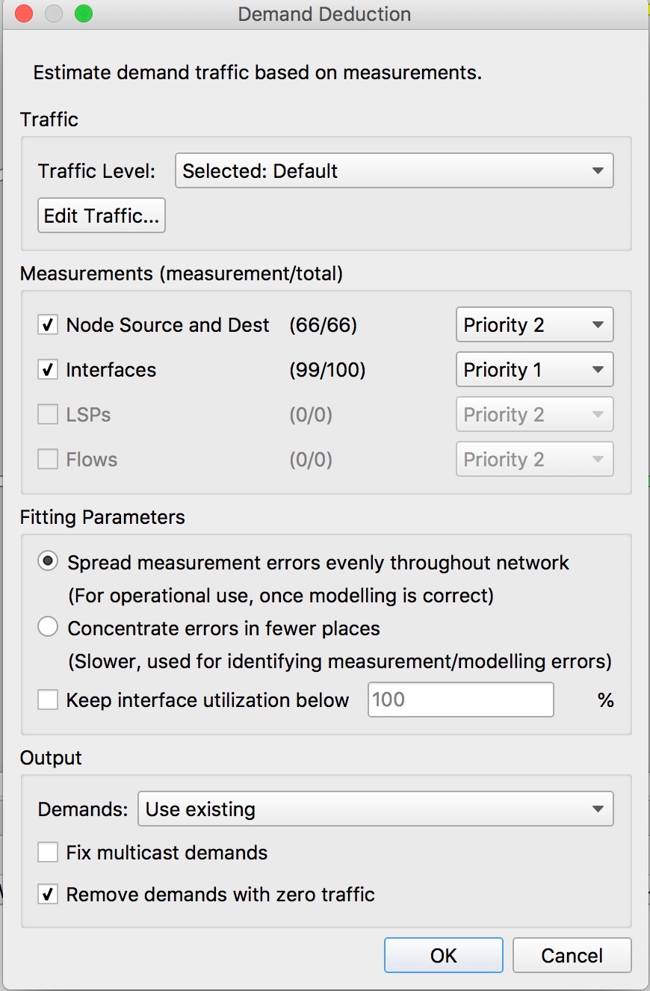Uncheck Remove demands with zero traffic

48,895
